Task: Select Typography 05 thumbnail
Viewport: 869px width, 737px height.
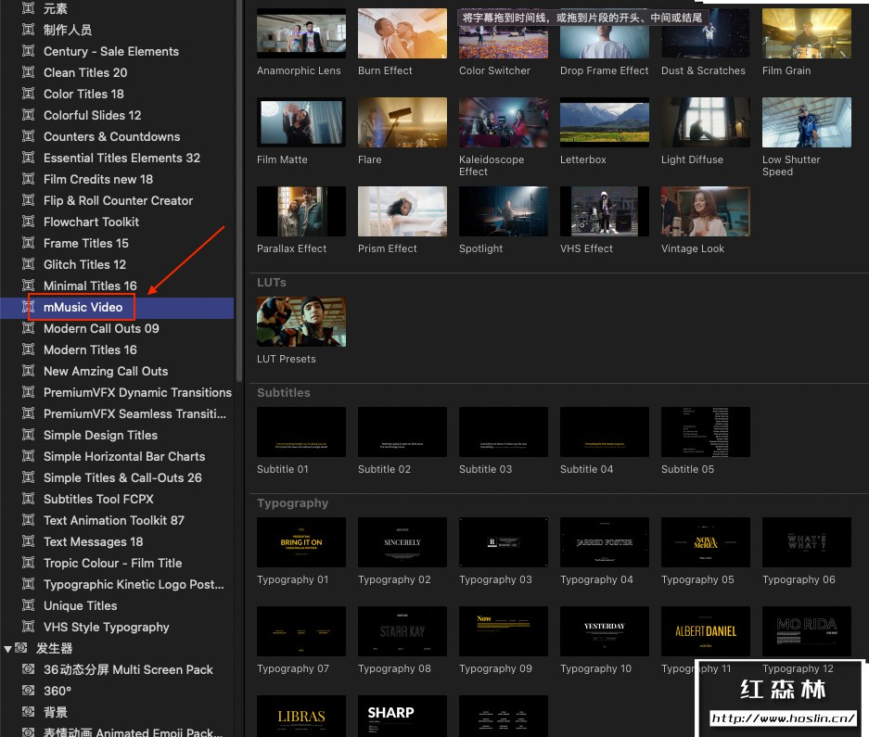Action: pos(706,542)
